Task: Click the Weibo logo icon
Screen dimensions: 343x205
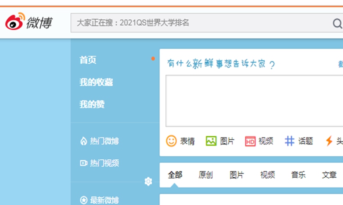Action: (15, 22)
